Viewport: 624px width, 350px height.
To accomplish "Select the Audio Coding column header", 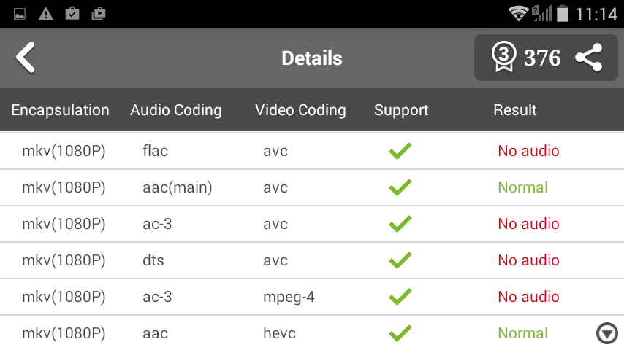I will pyautogui.click(x=176, y=110).
